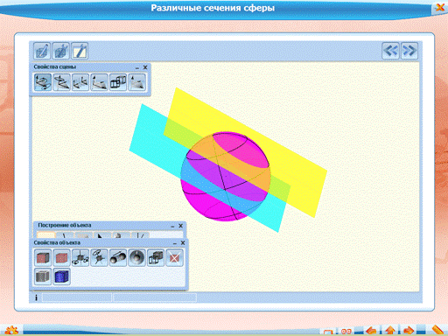Click the shaded sphere icon in Свойства объекта
Screen dimensions: 448x336
[x=136, y=258]
